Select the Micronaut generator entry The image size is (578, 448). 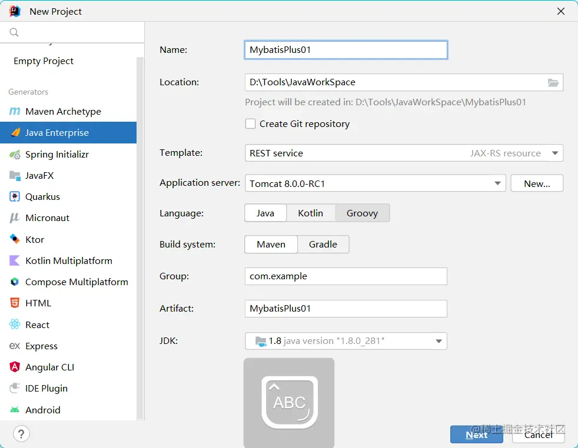coord(68,218)
